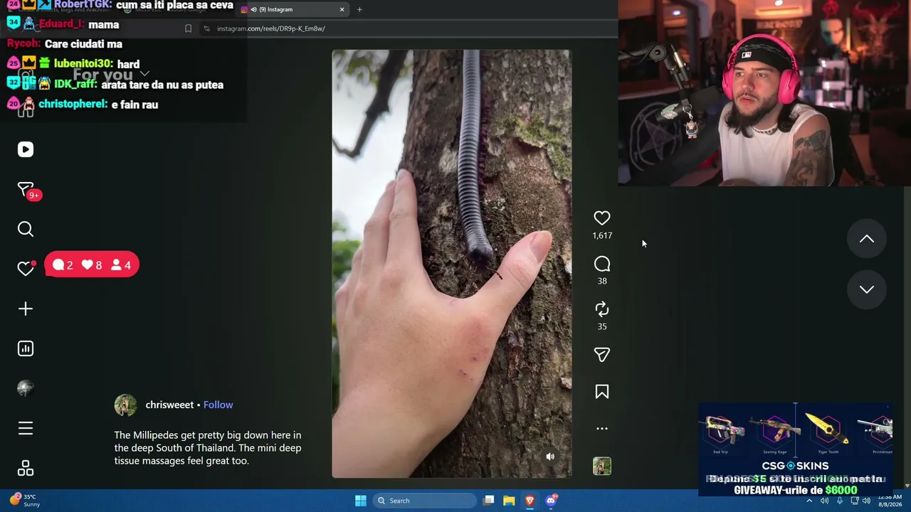The height and width of the screenshot is (512, 911).
Task: Pause the millipede reel video
Action: 452,264
